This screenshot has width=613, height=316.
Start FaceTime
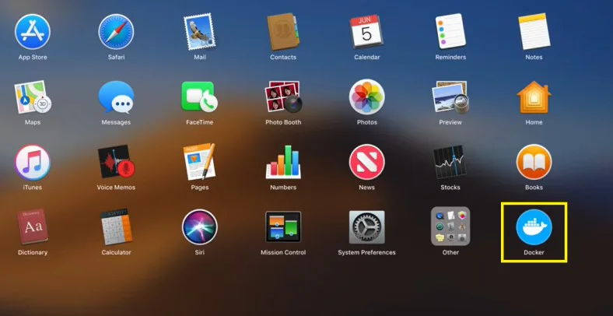(x=199, y=97)
